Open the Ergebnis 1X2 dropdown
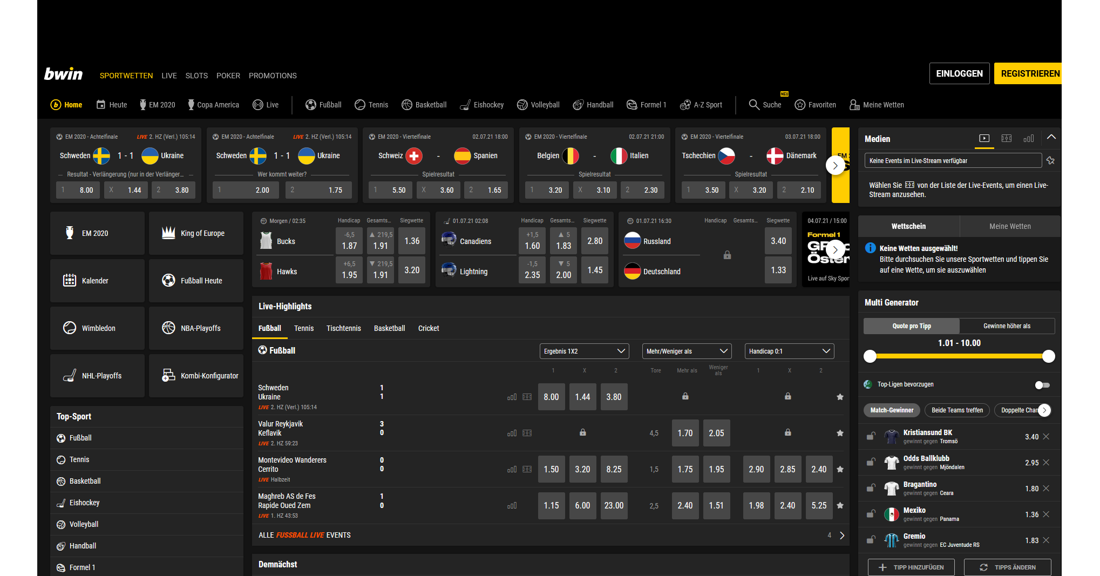 coord(584,351)
